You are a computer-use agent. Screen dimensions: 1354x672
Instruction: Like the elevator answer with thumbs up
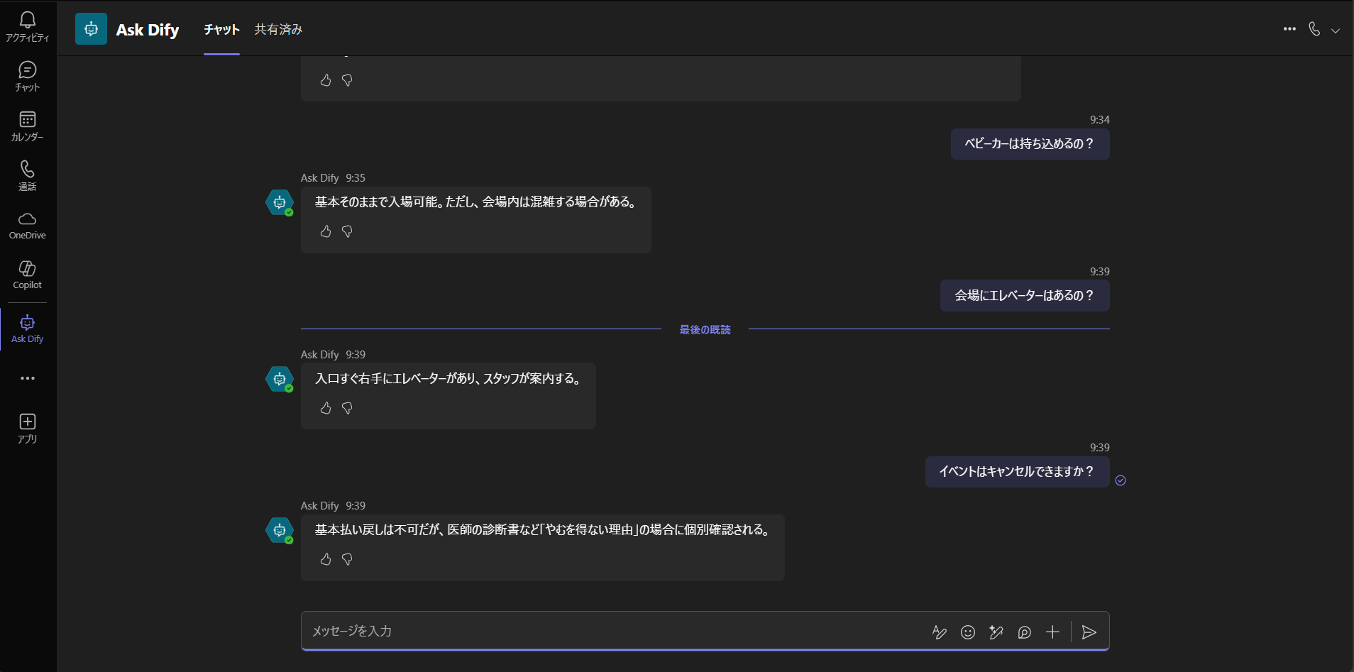[x=326, y=408]
